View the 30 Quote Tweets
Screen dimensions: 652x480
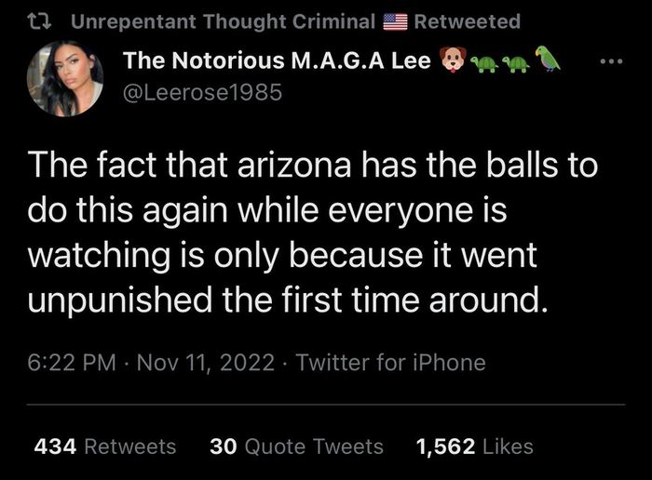(x=296, y=447)
